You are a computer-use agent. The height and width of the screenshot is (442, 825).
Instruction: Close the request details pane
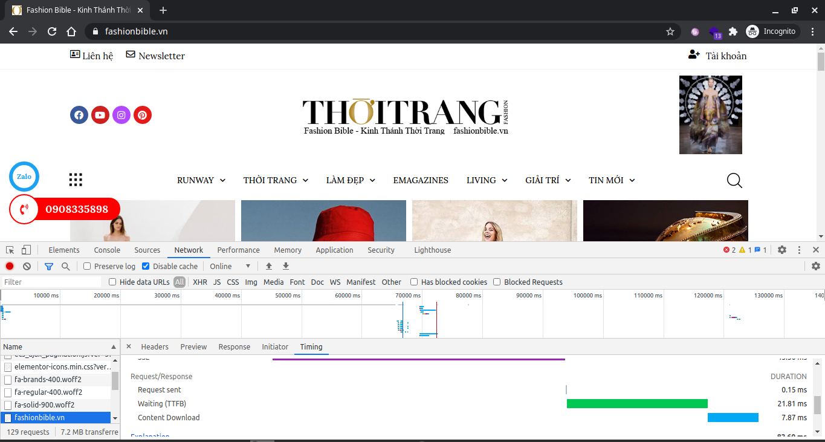coord(128,346)
